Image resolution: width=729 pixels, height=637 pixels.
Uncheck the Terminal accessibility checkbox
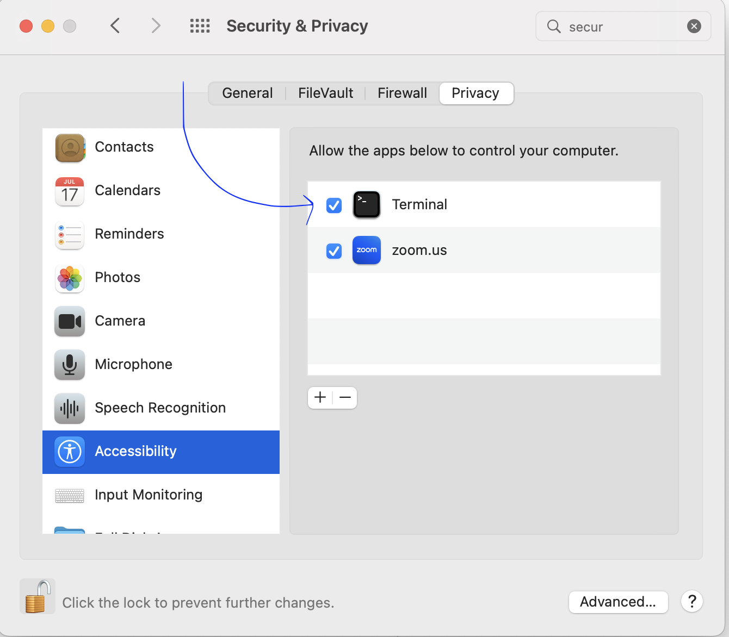pos(334,205)
